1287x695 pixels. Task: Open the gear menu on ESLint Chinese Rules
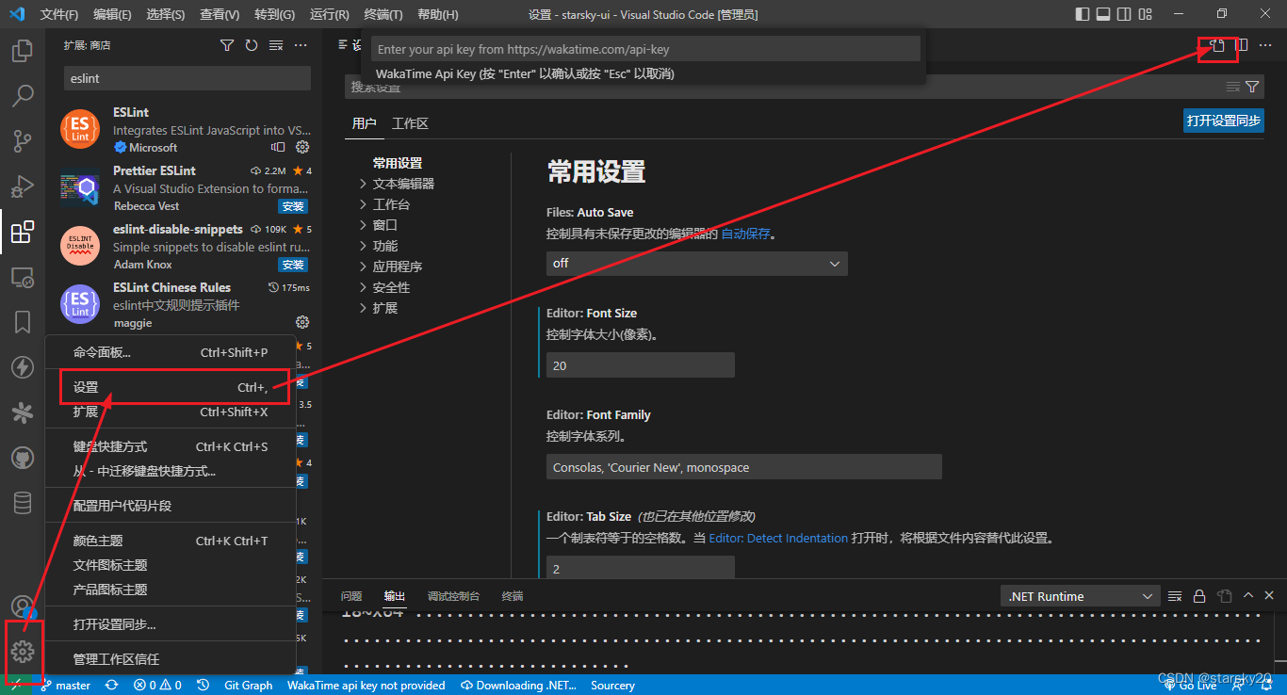[x=301, y=321]
